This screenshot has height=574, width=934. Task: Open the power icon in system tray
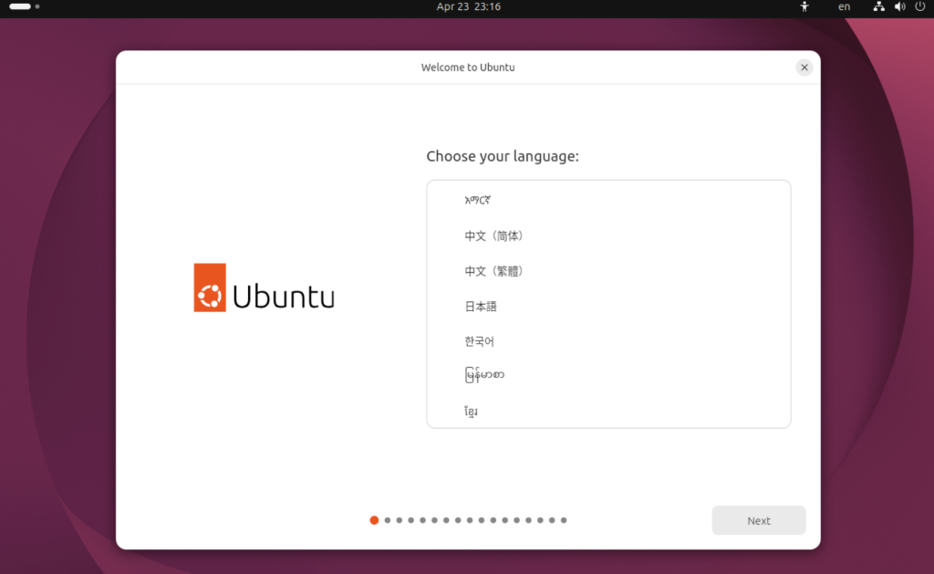[x=919, y=6]
